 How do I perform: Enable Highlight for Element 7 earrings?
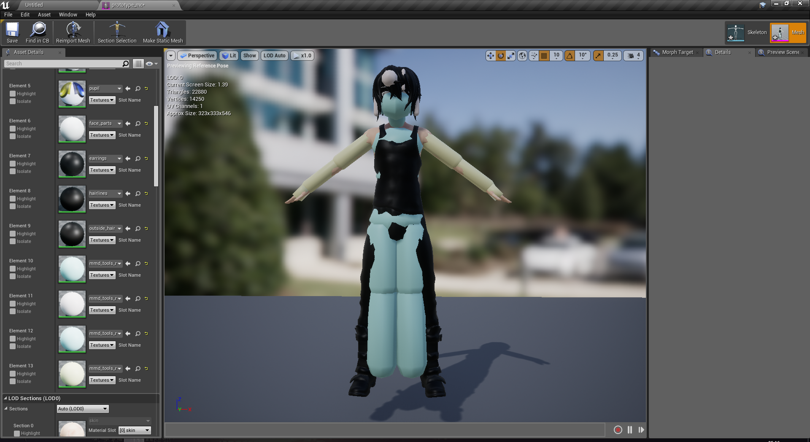(x=13, y=164)
